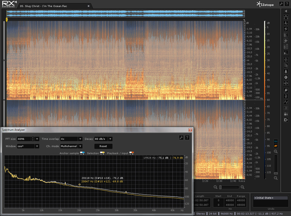Collapse the right module panel arrow
The width and height of the screenshot is (291, 216).
286,11
